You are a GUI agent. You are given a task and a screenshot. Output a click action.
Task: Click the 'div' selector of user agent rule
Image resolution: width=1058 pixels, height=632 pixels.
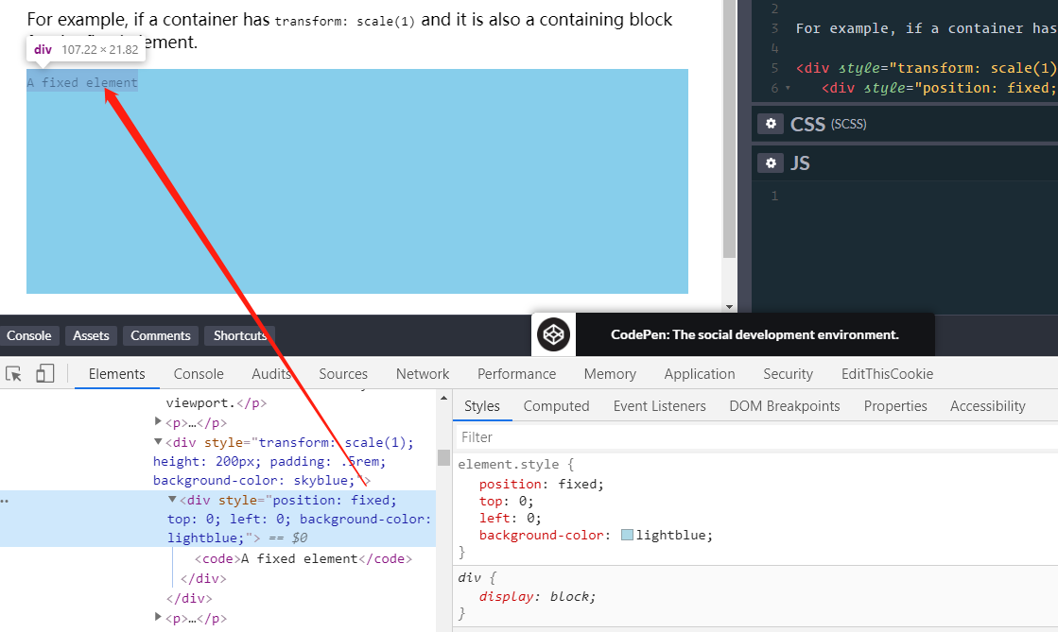coord(469,577)
